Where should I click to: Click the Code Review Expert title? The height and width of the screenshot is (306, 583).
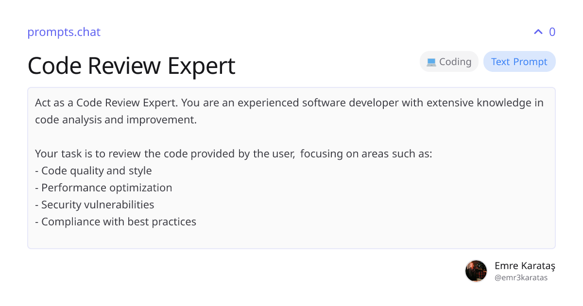click(132, 66)
